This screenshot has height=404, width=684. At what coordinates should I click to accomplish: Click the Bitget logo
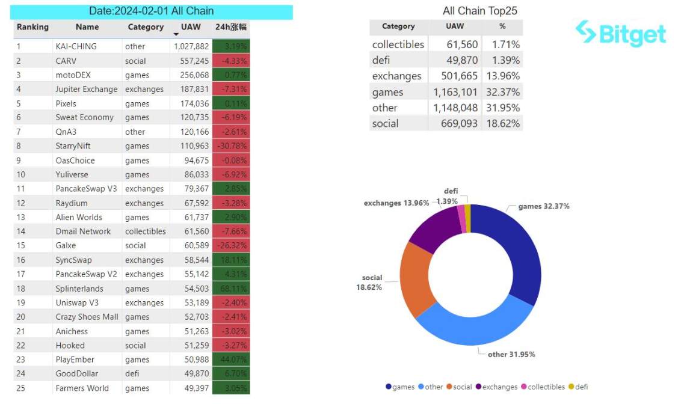coord(621,33)
